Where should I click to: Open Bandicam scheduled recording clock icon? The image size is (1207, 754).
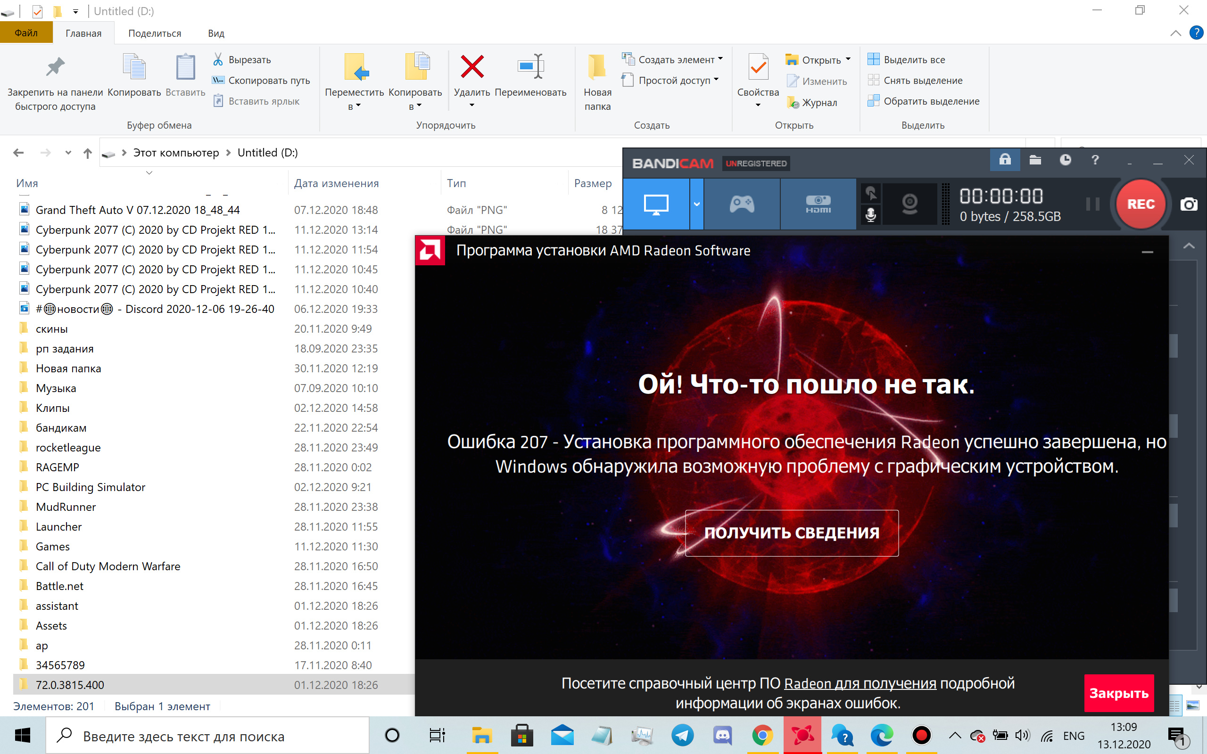[x=1065, y=160]
